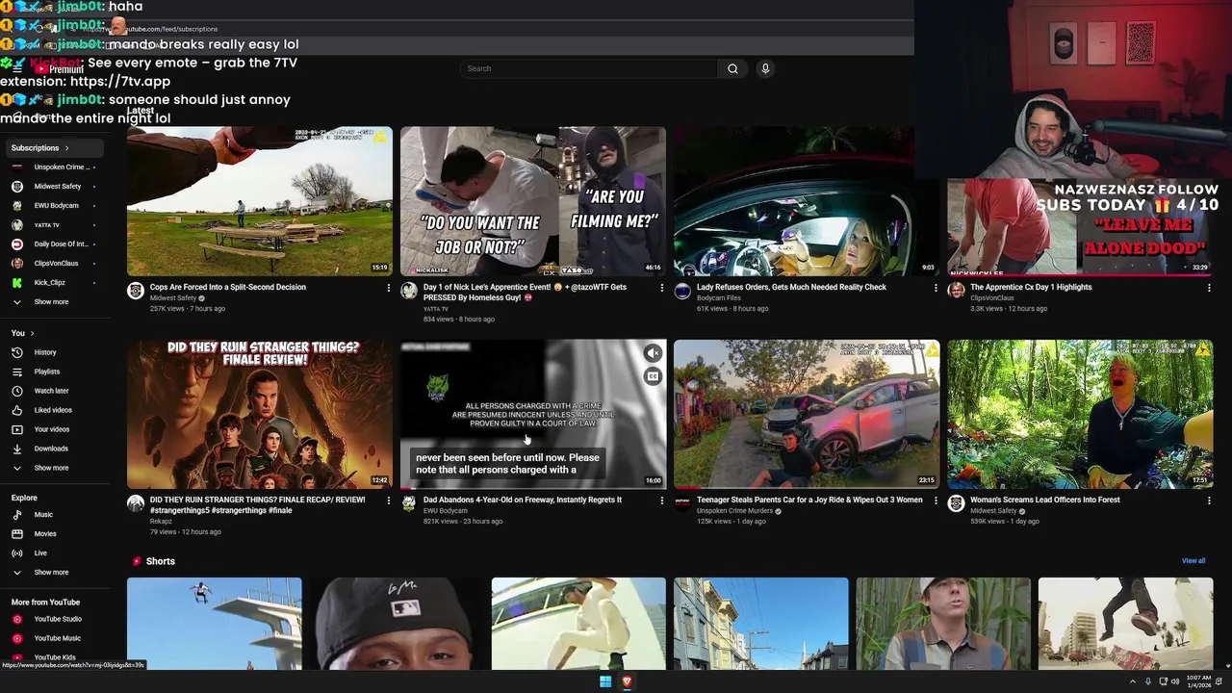Image resolution: width=1232 pixels, height=693 pixels.
Task: Expand Show more under Subscriptions
Action: tap(51, 302)
